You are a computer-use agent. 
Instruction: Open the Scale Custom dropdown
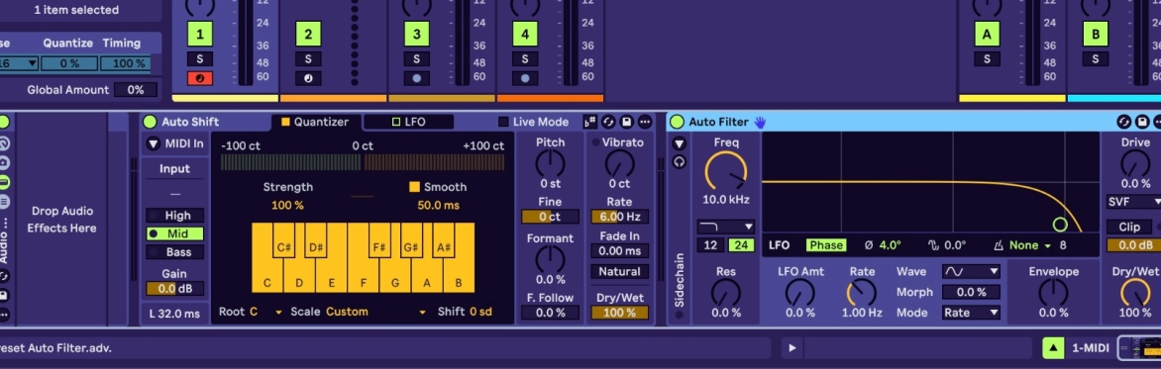pyautogui.click(x=376, y=312)
